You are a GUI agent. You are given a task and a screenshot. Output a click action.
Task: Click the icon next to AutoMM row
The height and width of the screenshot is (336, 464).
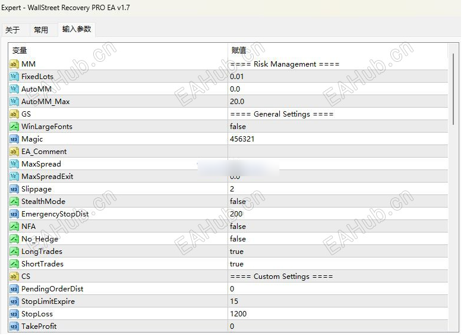pos(14,89)
